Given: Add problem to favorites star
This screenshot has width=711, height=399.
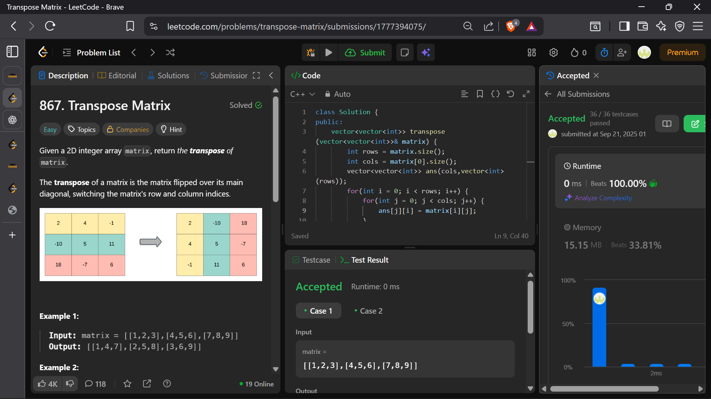Looking at the screenshot, I should pyautogui.click(x=127, y=384).
